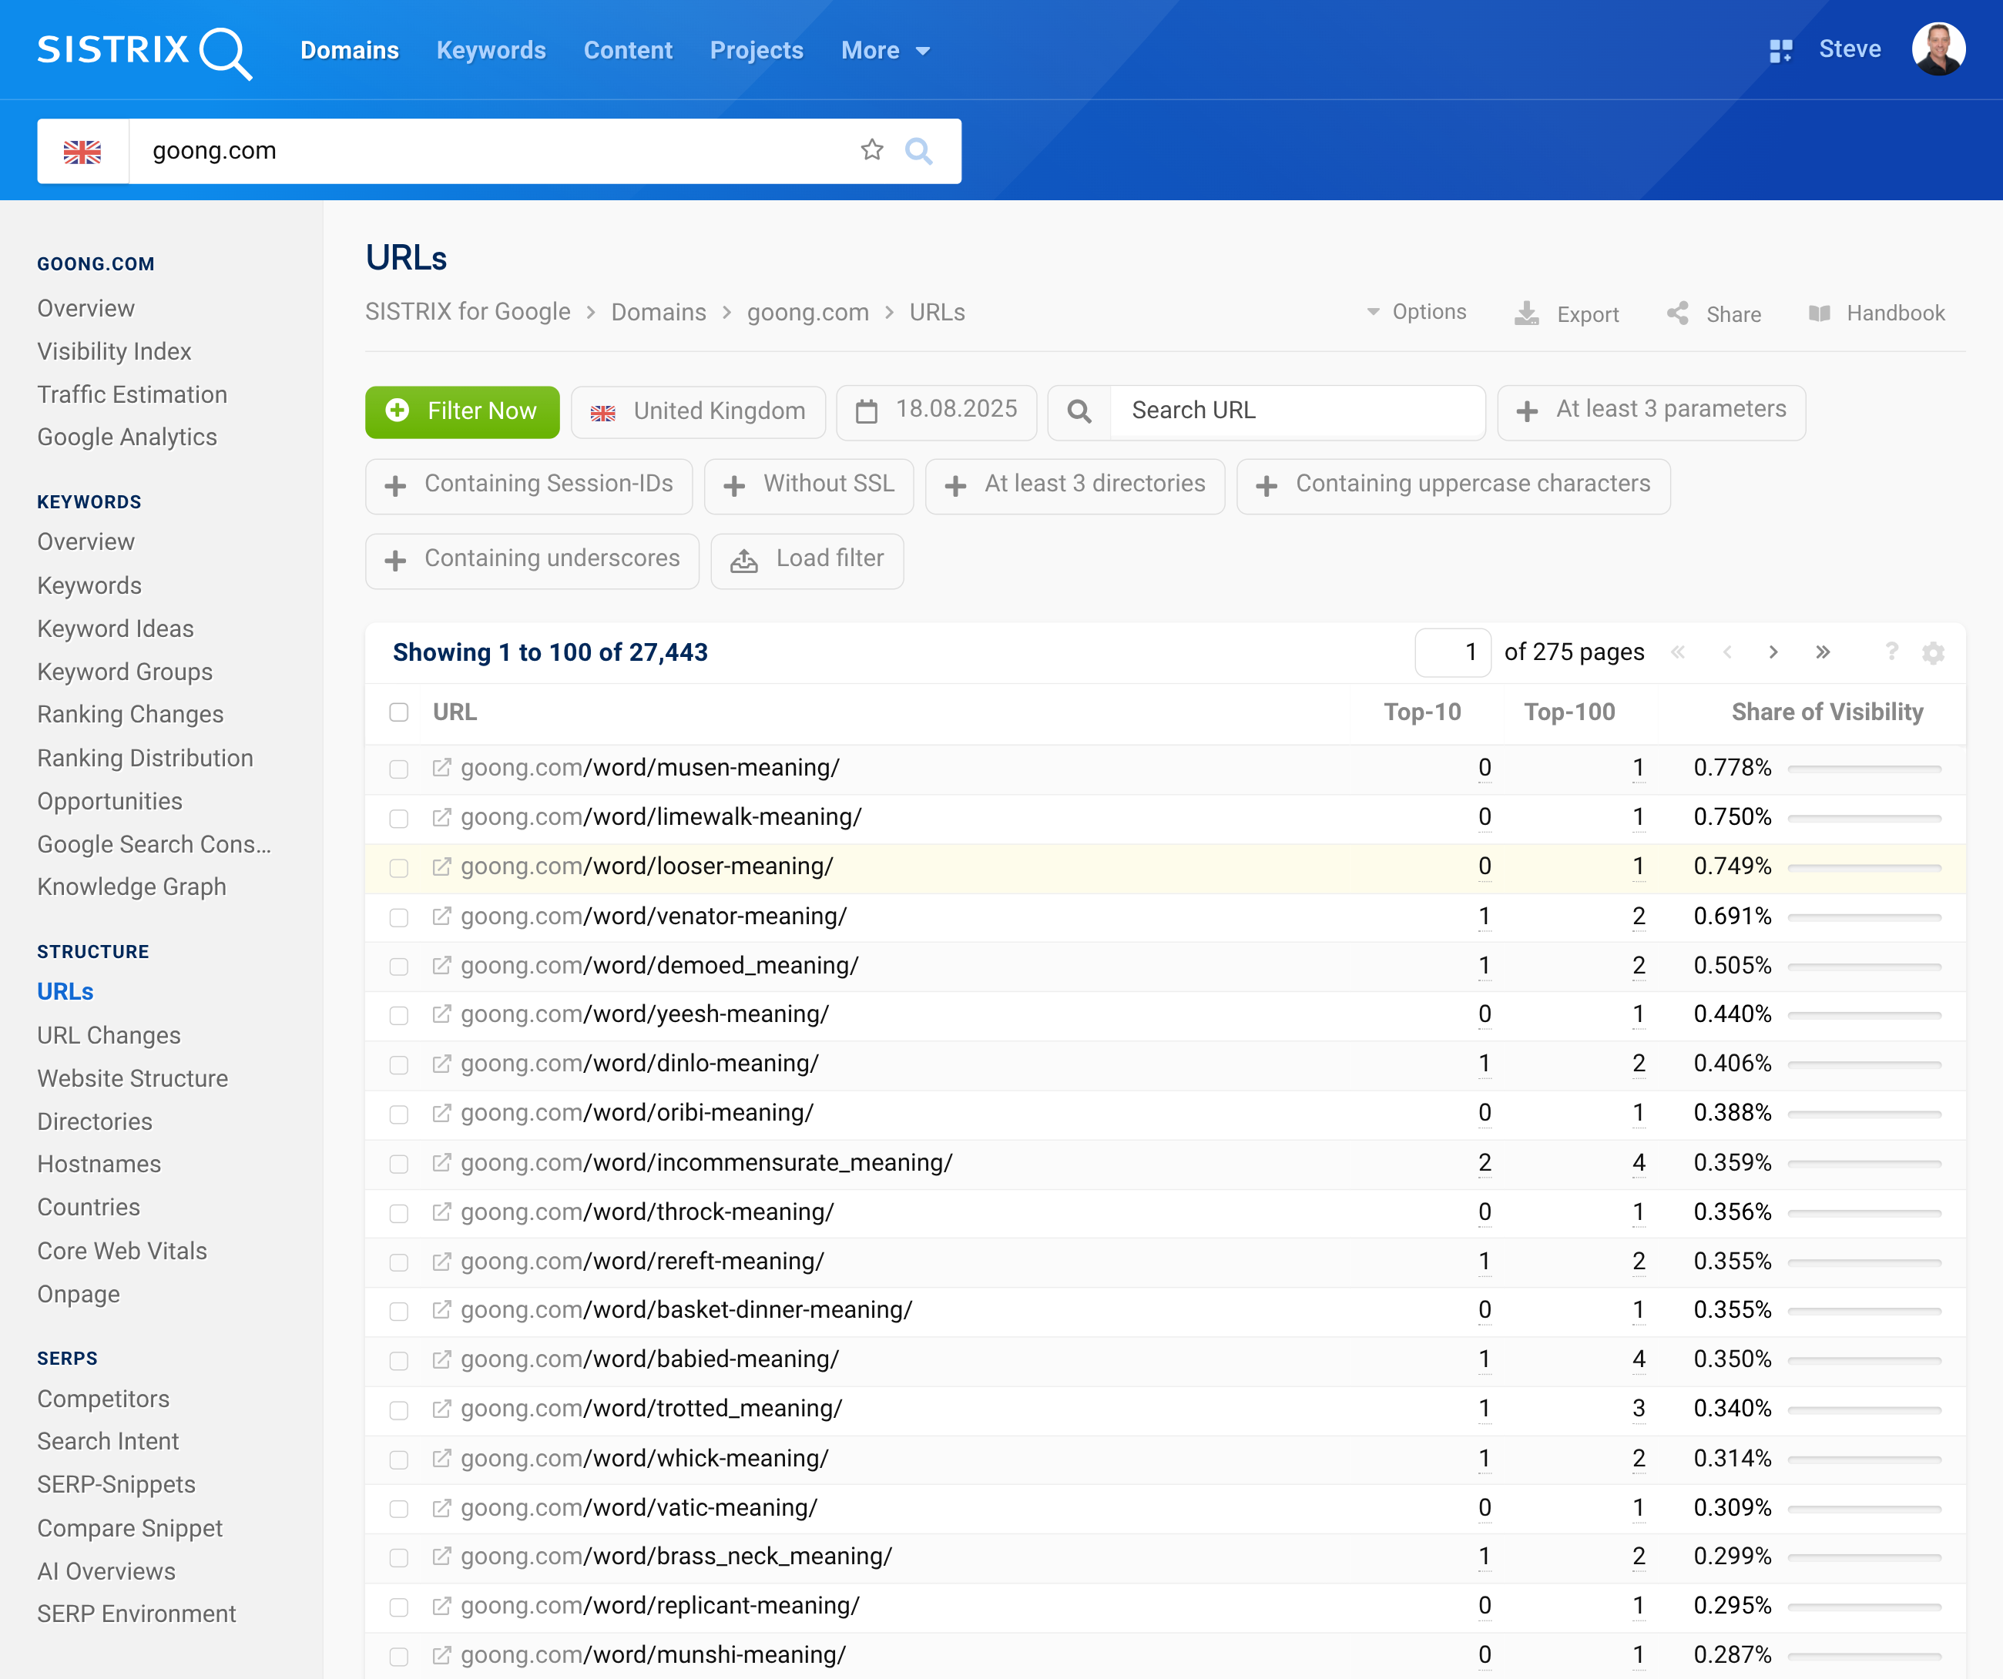Screen dimensions: 2003x1679
Task: Open external link icon for musen-meaning URL
Action: (x=441, y=769)
